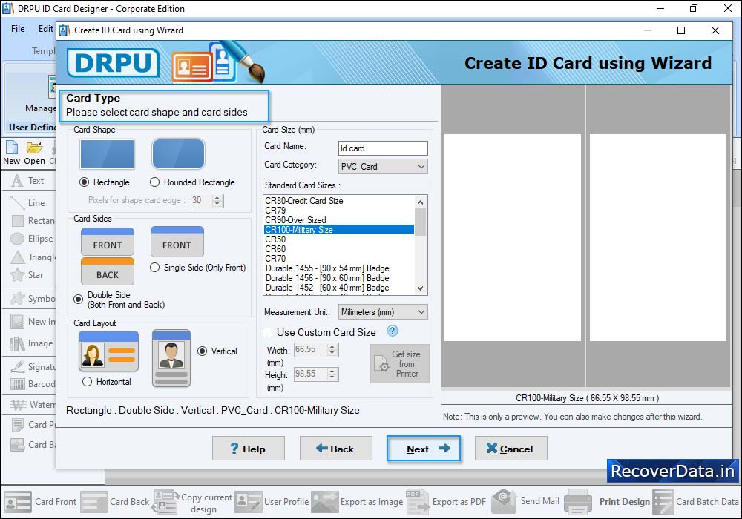Select CR70 card size
The width and height of the screenshot is (742, 519).
coord(339,259)
